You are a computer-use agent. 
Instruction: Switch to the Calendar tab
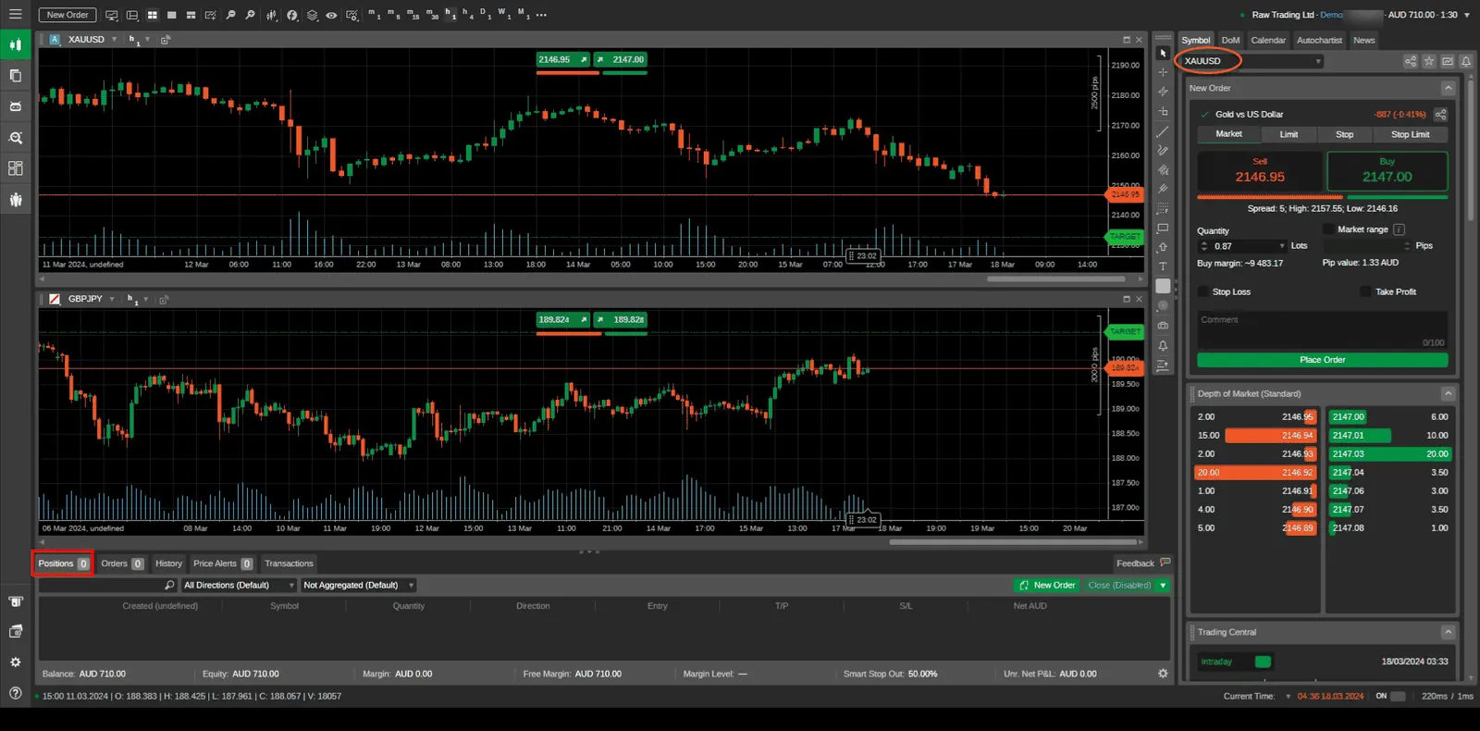(x=1268, y=40)
